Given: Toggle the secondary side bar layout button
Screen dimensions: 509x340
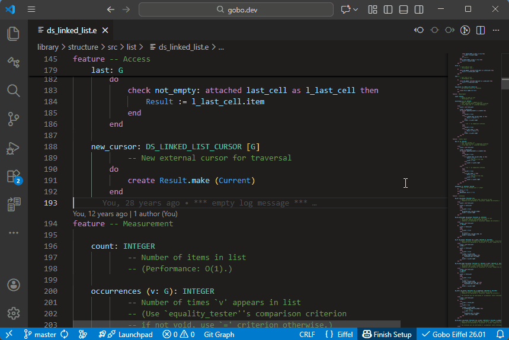Looking at the screenshot, I should pyautogui.click(x=419, y=9).
